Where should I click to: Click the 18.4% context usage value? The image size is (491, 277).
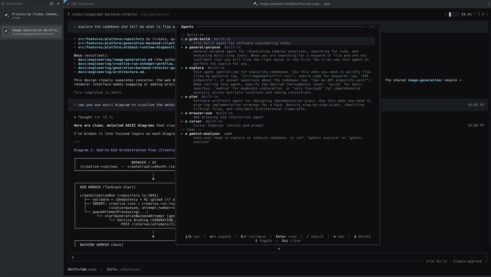pyautogui.click(x=466, y=14)
